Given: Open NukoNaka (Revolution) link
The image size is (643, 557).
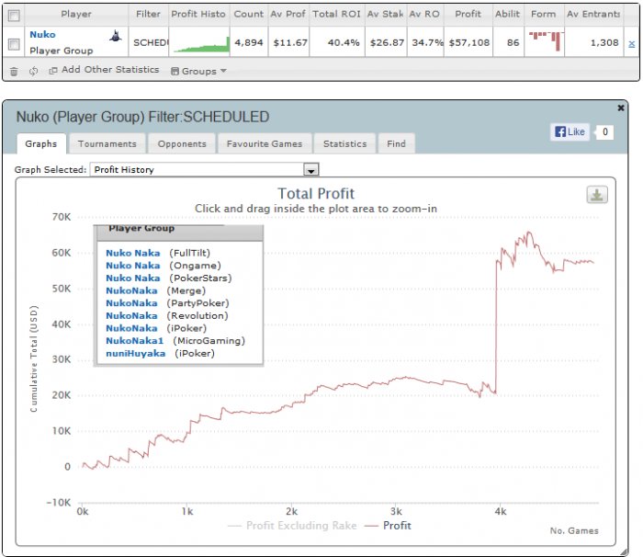Looking at the screenshot, I should click(131, 315).
